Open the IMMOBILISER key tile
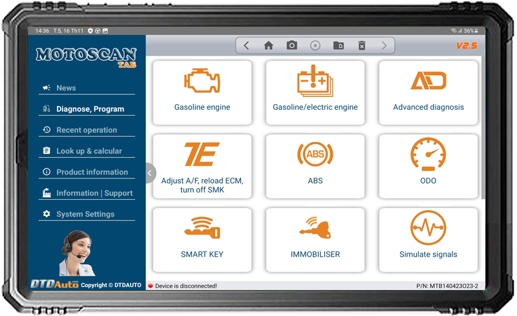517x316 pixels. [315, 240]
